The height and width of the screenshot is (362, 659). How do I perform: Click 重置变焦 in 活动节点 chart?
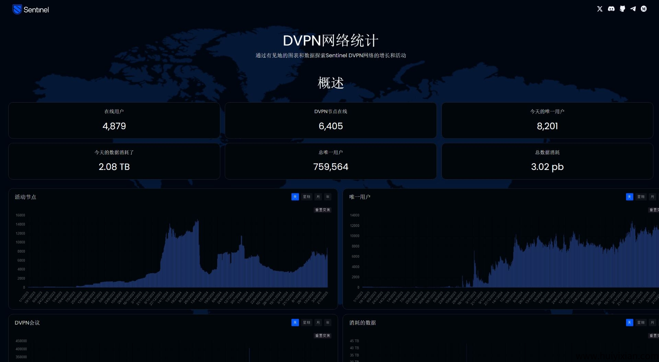click(323, 210)
